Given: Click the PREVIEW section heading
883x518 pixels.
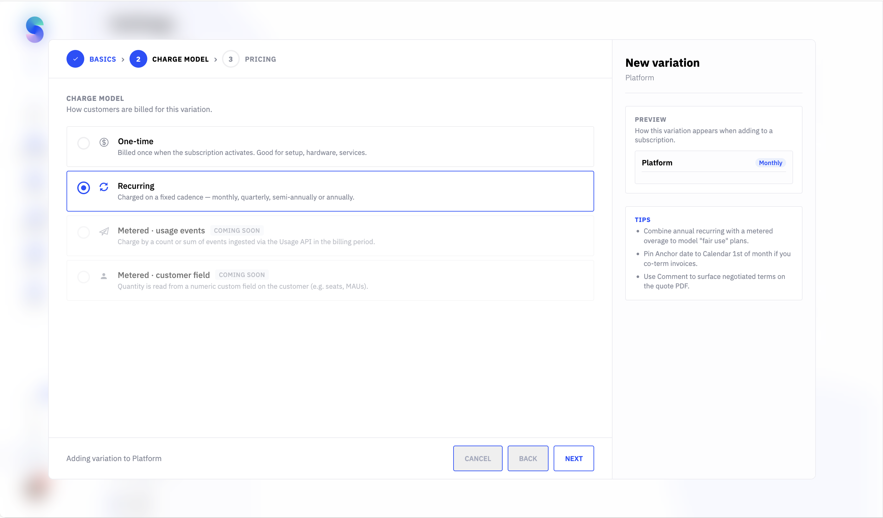Looking at the screenshot, I should [650, 120].
